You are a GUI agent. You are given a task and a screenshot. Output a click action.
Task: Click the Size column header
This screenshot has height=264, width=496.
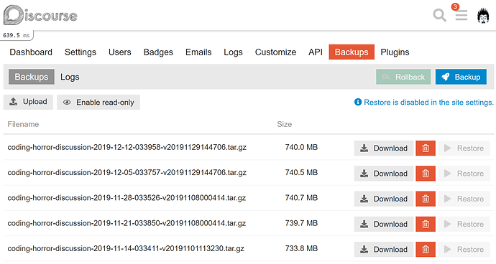click(285, 124)
